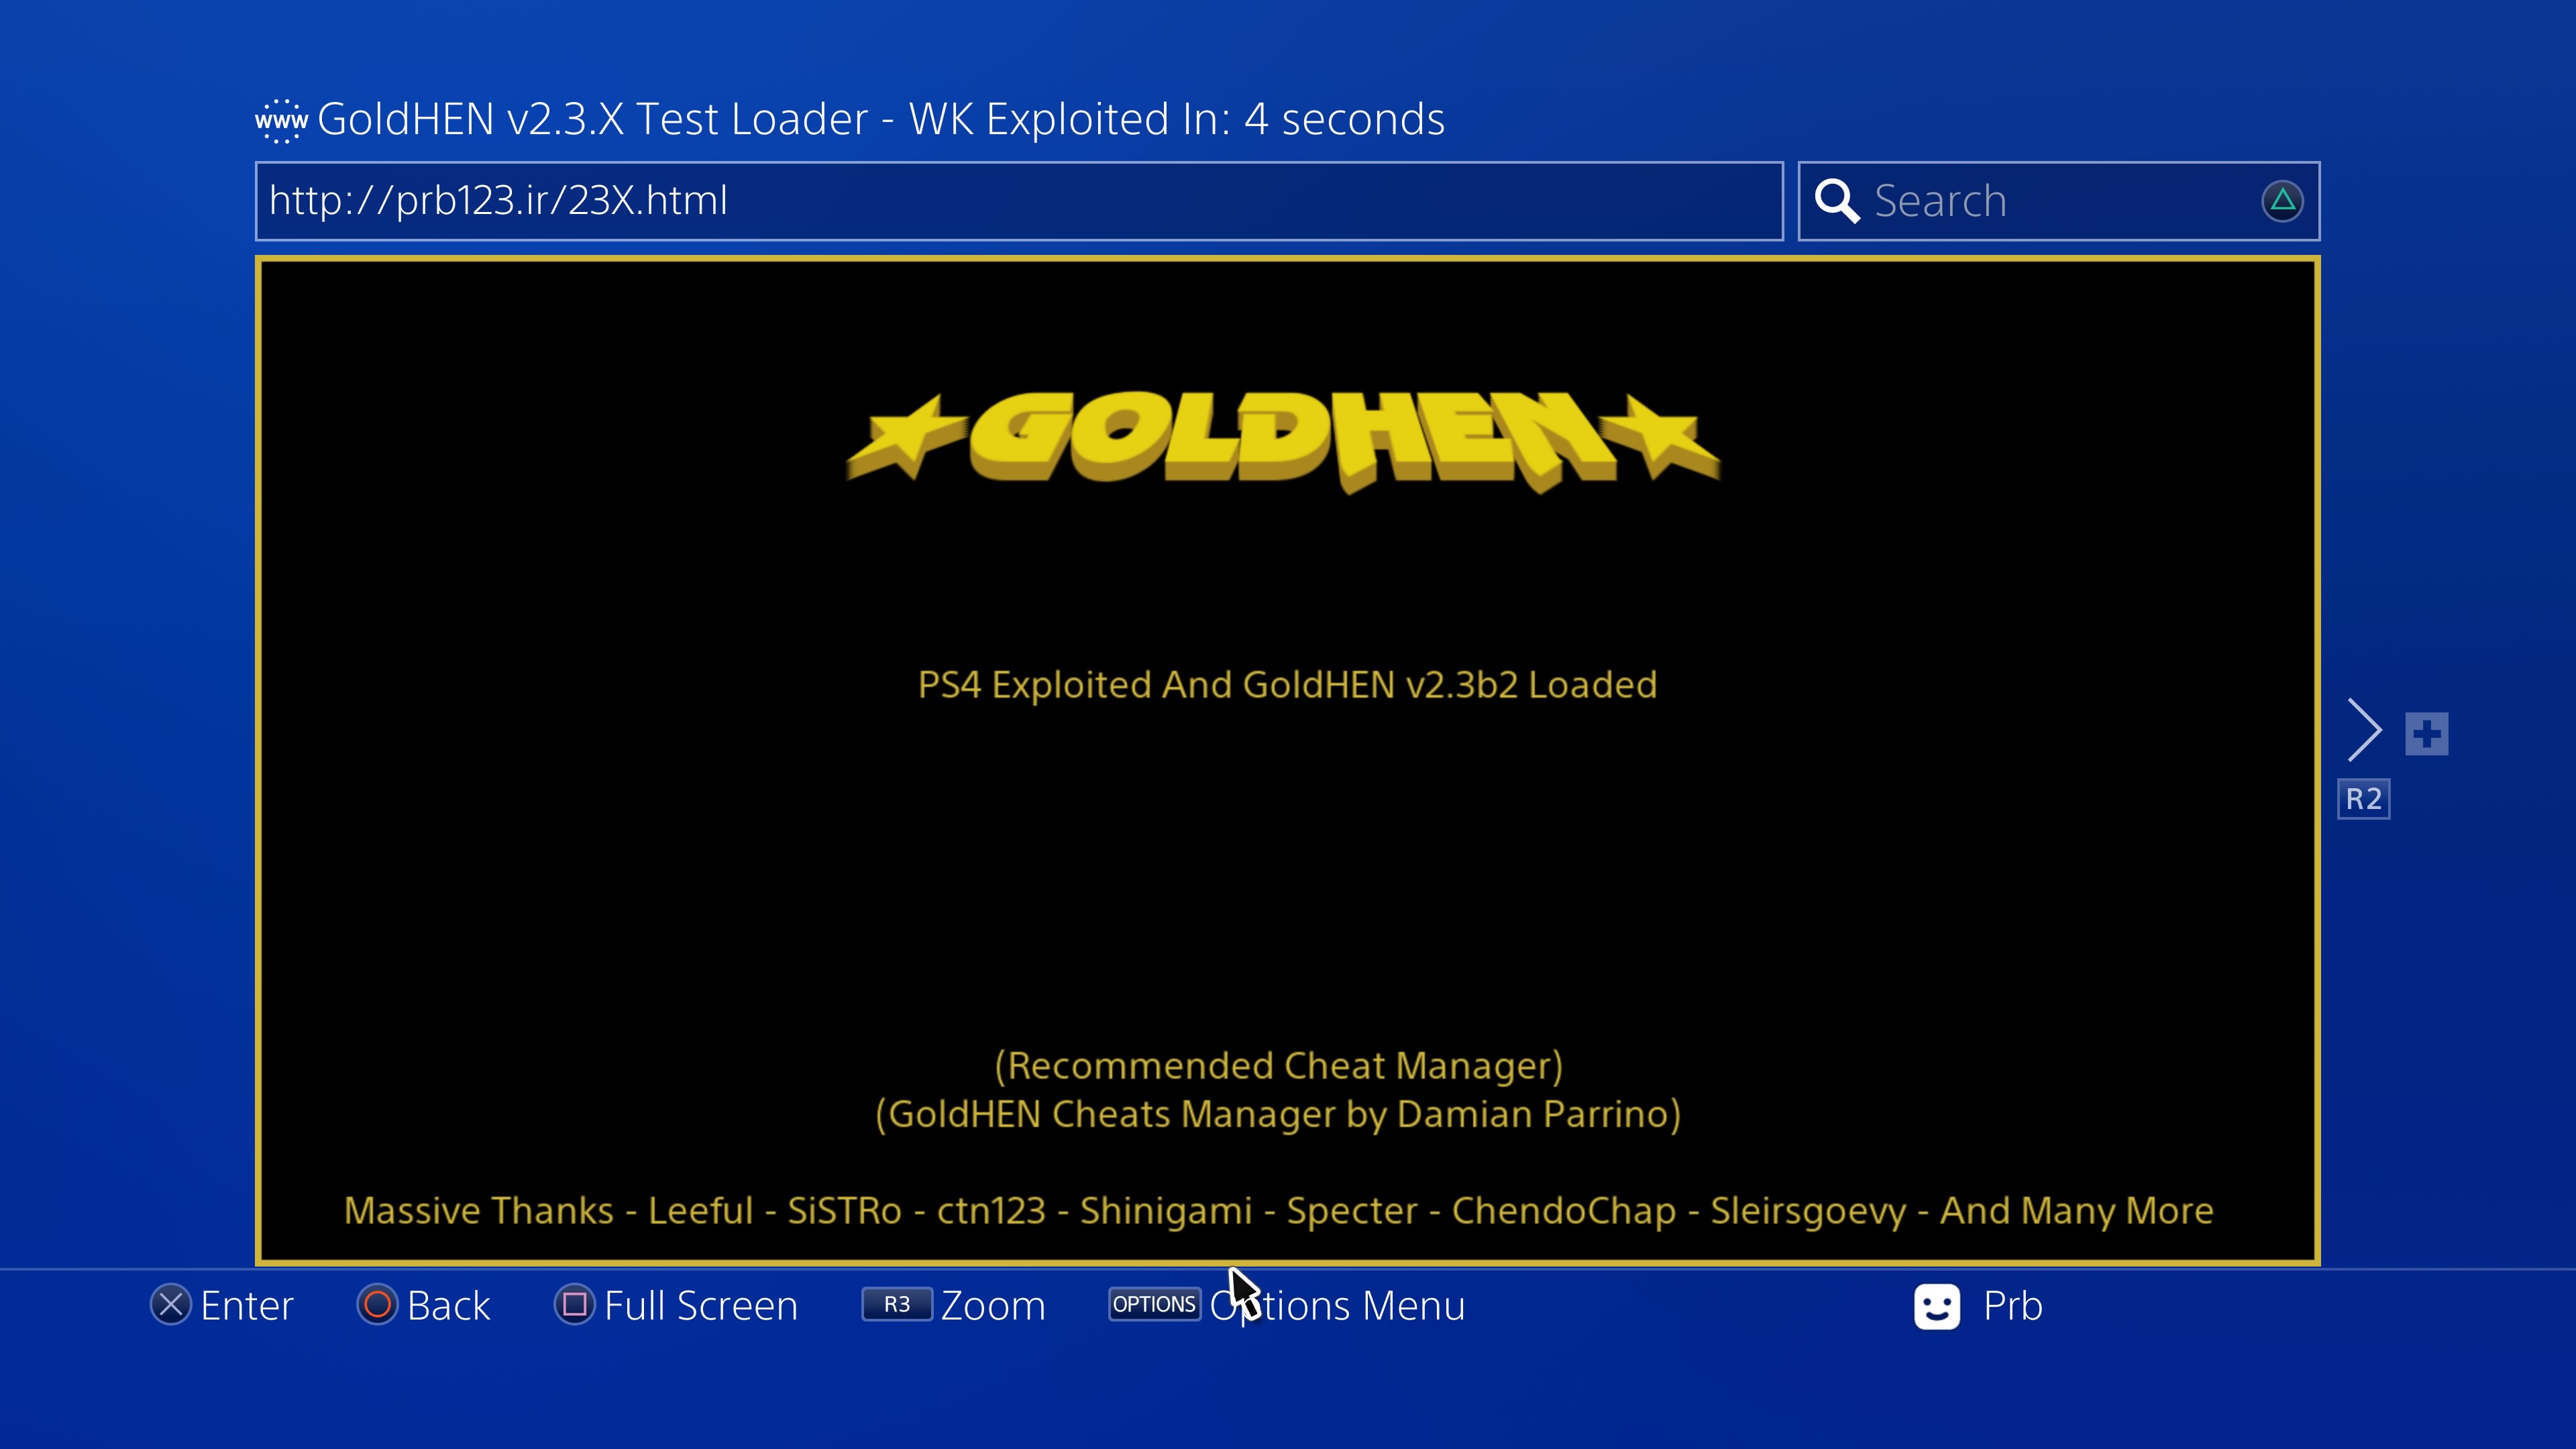Click the R3 button icon beside Zoom

[897, 1304]
